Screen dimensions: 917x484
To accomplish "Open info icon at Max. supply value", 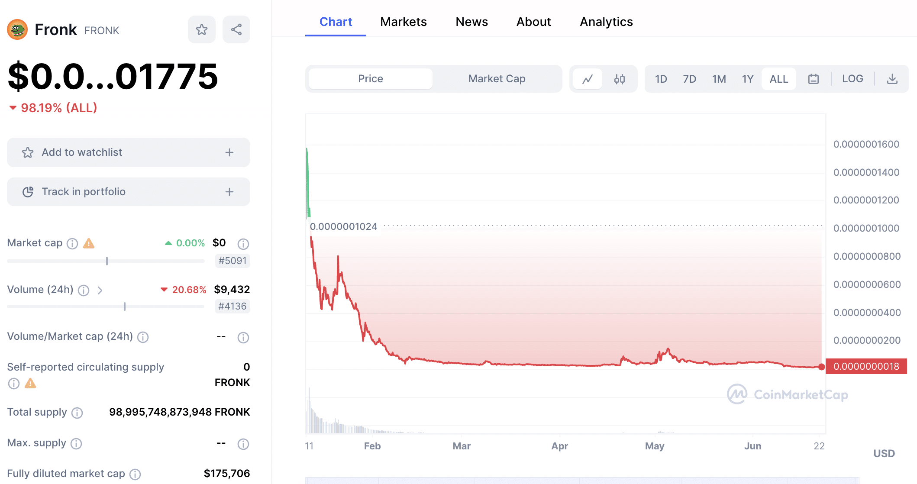I will pos(243,444).
